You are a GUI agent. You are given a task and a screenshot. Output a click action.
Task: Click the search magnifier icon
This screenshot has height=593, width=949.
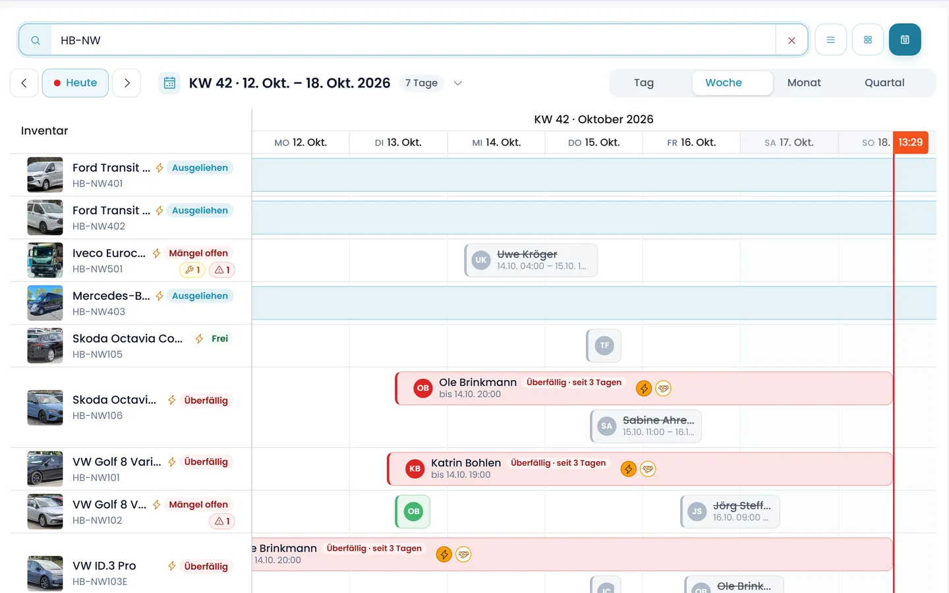point(36,40)
